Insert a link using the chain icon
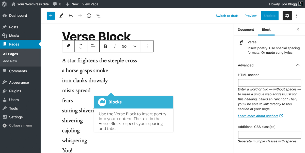305x153 pixels. coord(125,46)
